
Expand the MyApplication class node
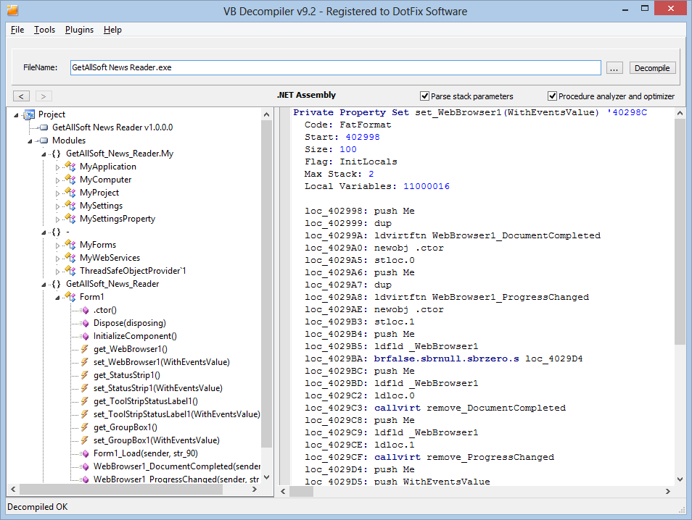coord(57,167)
